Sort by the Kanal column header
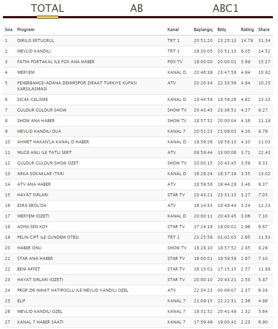 click(173, 30)
